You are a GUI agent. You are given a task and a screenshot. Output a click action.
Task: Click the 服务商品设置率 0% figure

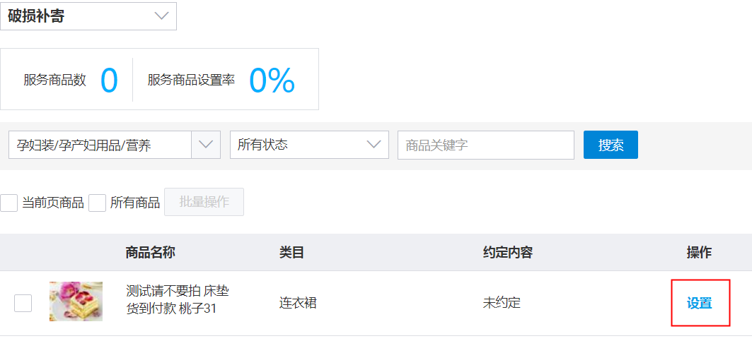point(272,80)
